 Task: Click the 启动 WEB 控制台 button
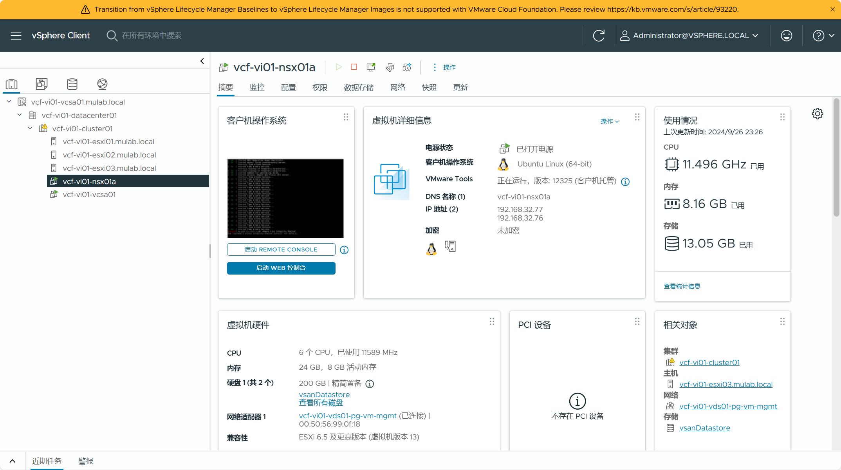coord(281,268)
